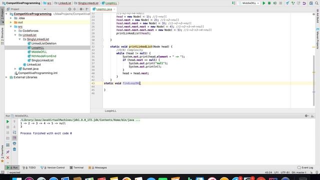Click the Run with Coverage toolbar icon

coord(275,3)
